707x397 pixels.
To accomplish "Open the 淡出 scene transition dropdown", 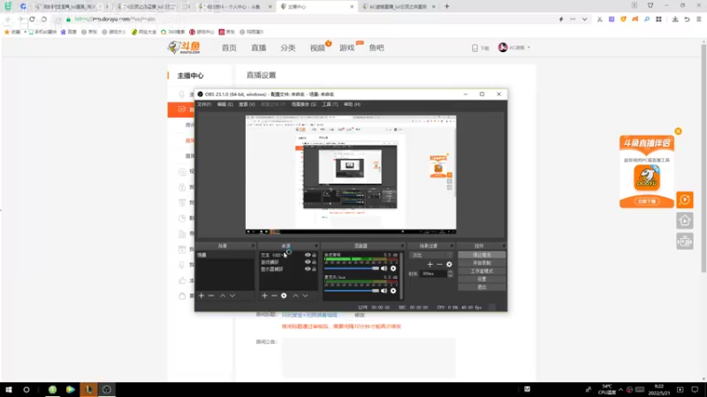I will tap(430, 255).
